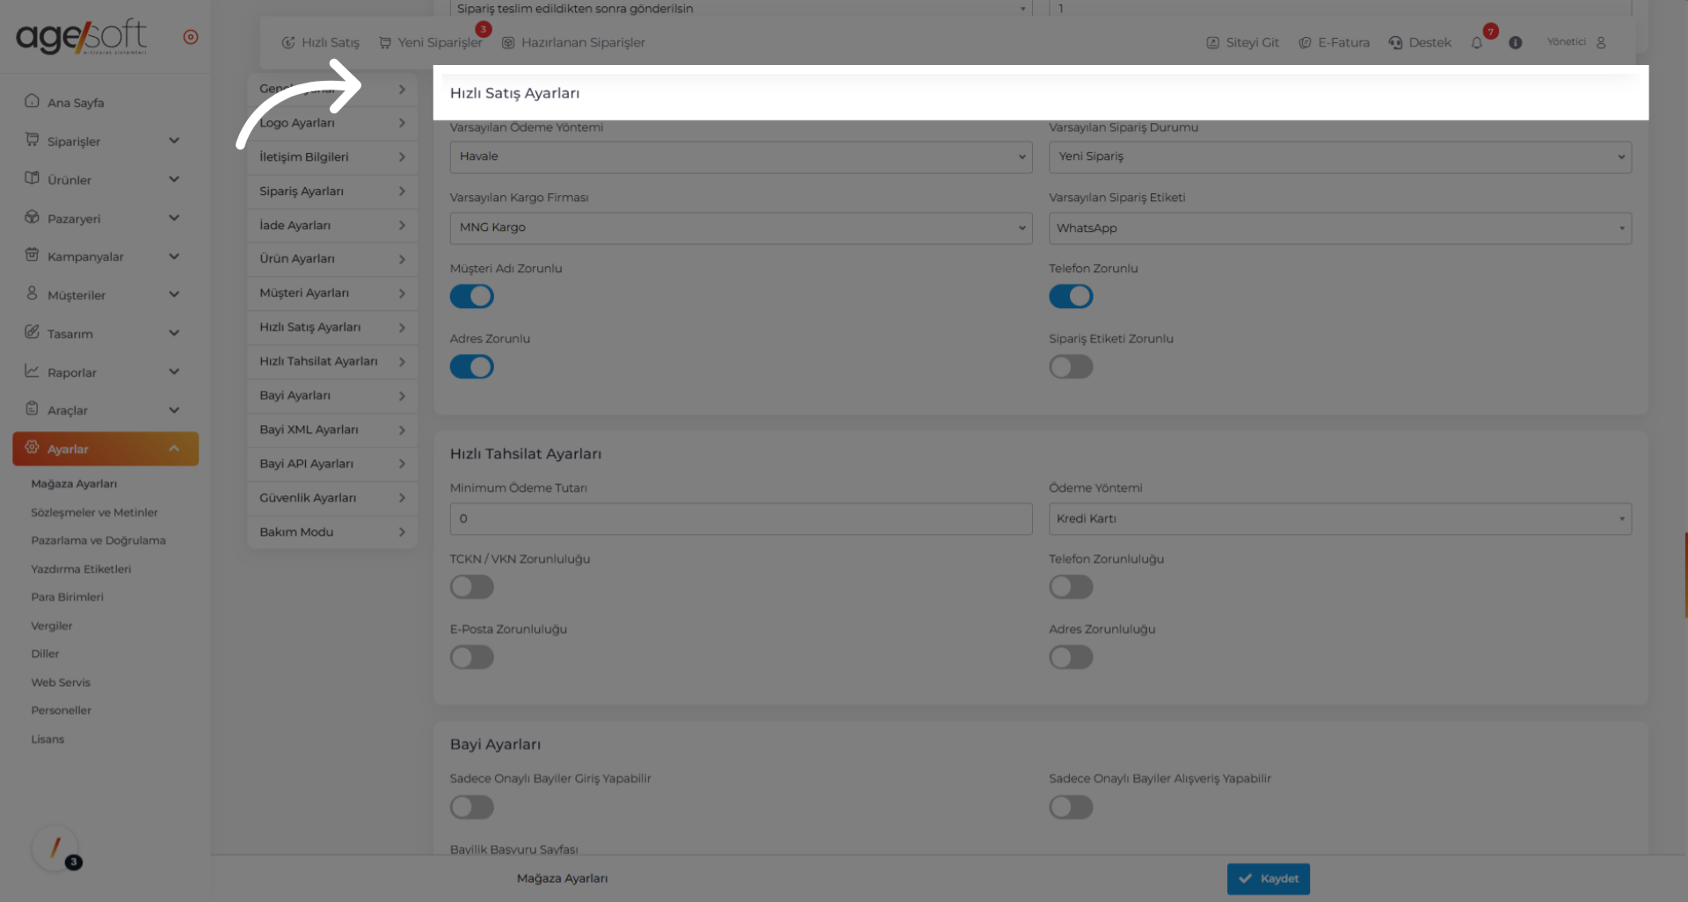Click the Yönetici user profile icon
1688x902 pixels.
pos(1600,42)
